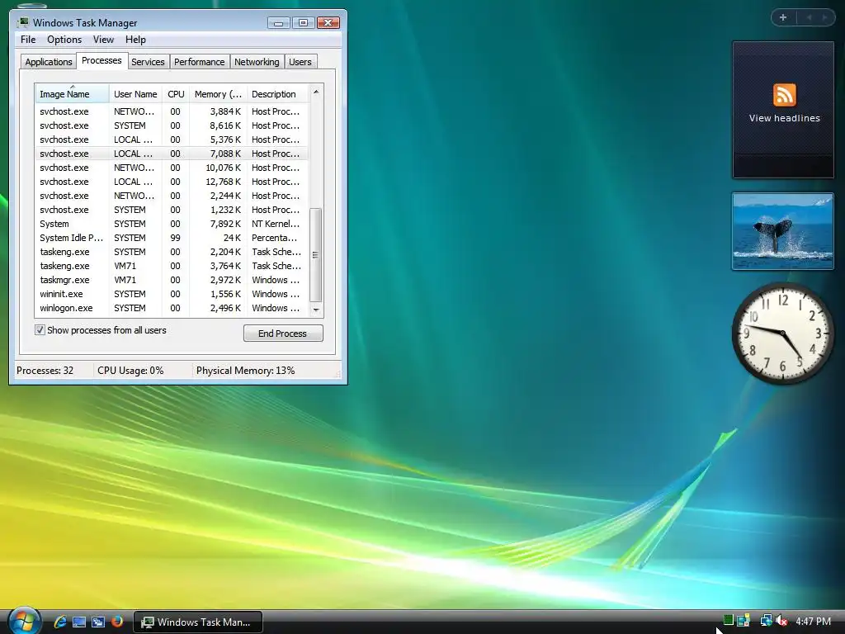Switch to the Networking tab

(x=257, y=62)
